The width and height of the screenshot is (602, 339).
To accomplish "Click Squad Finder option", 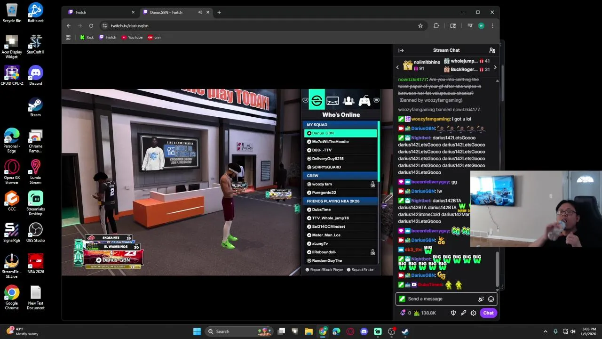I will pyautogui.click(x=360, y=270).
